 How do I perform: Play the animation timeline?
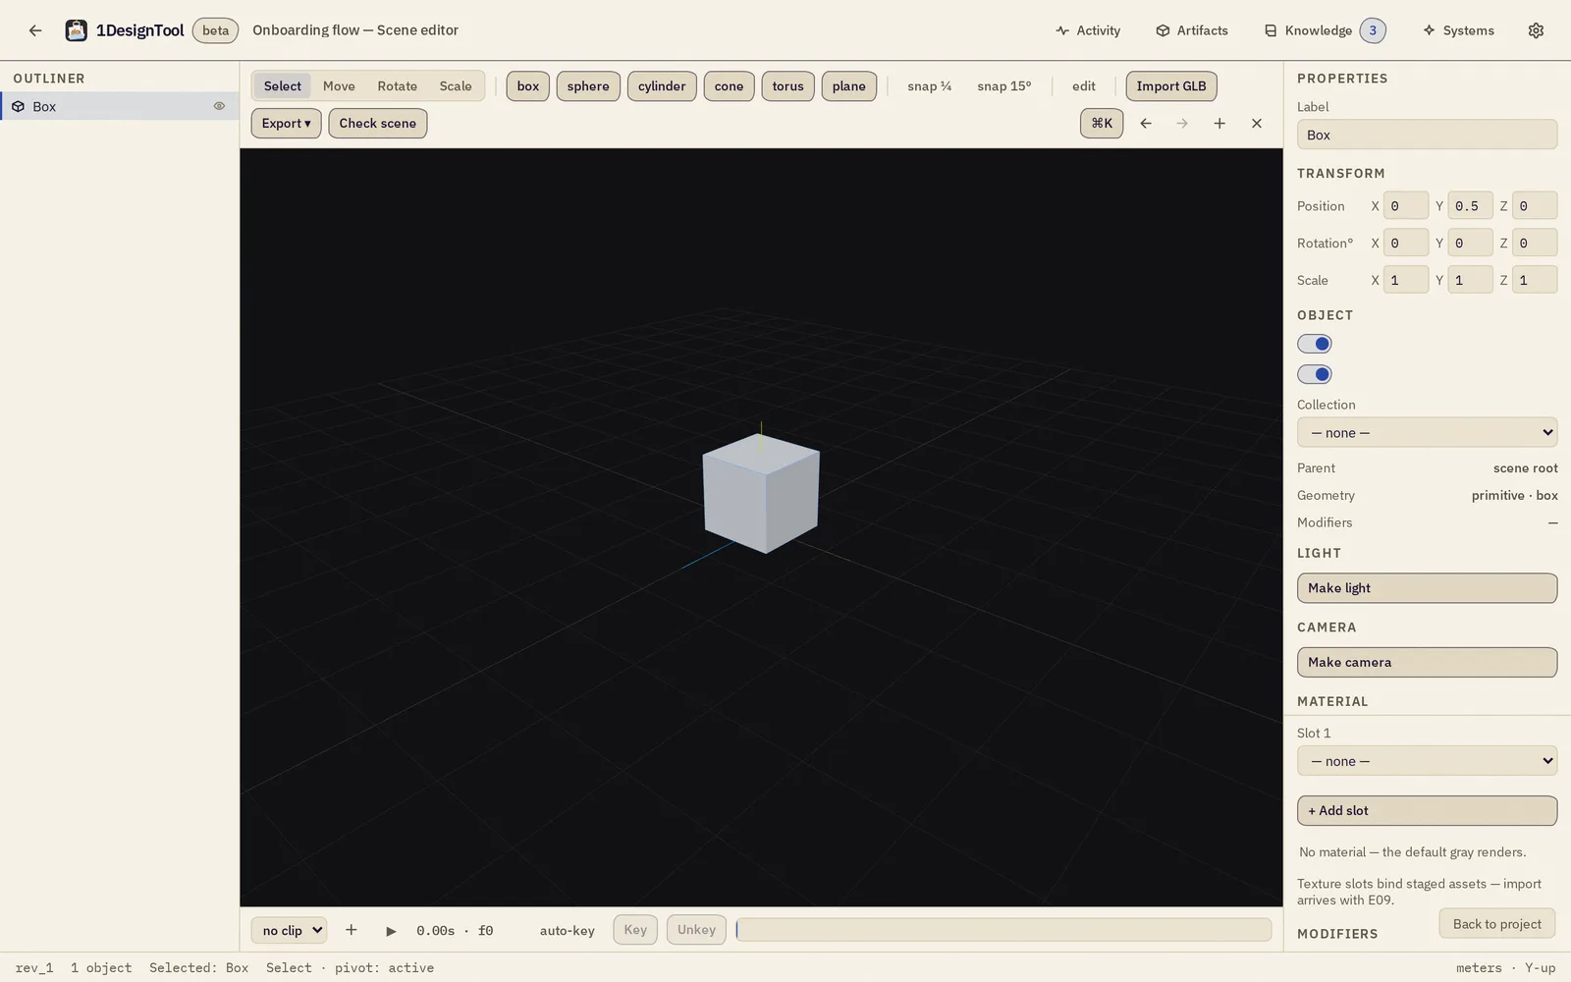tap(391, 931)
